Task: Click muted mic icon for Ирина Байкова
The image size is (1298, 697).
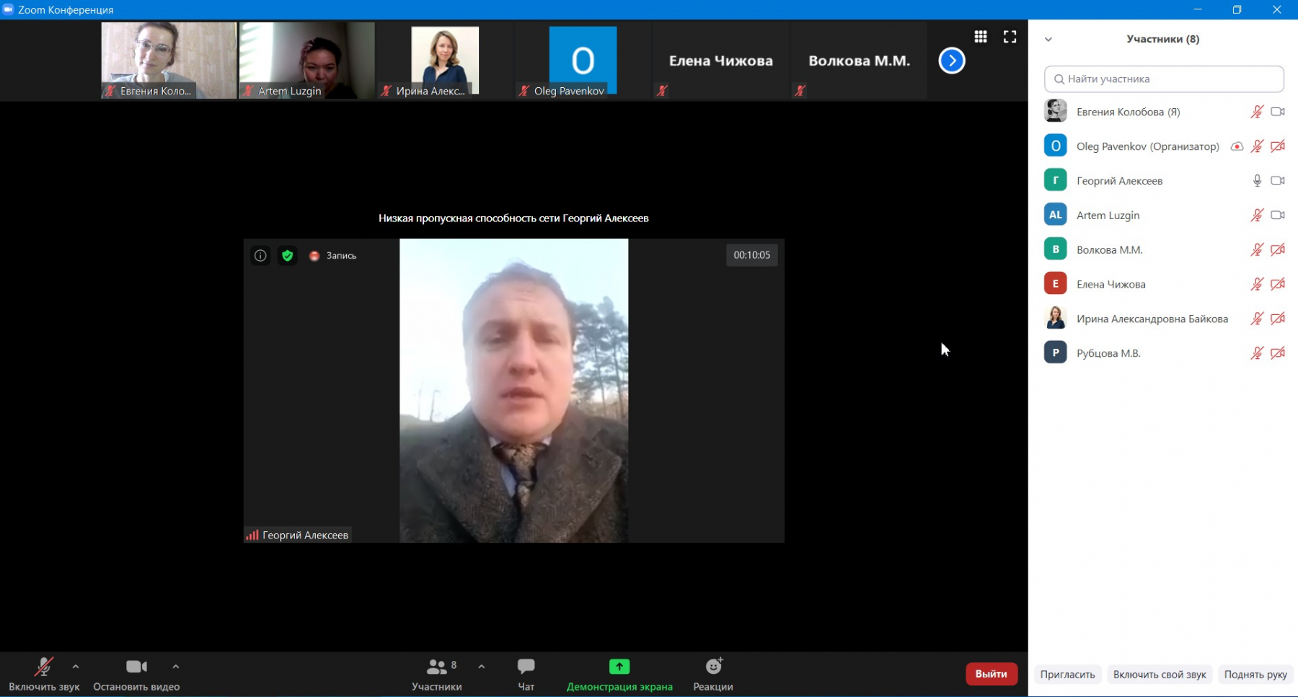Action: click(x=1257, y=319)
